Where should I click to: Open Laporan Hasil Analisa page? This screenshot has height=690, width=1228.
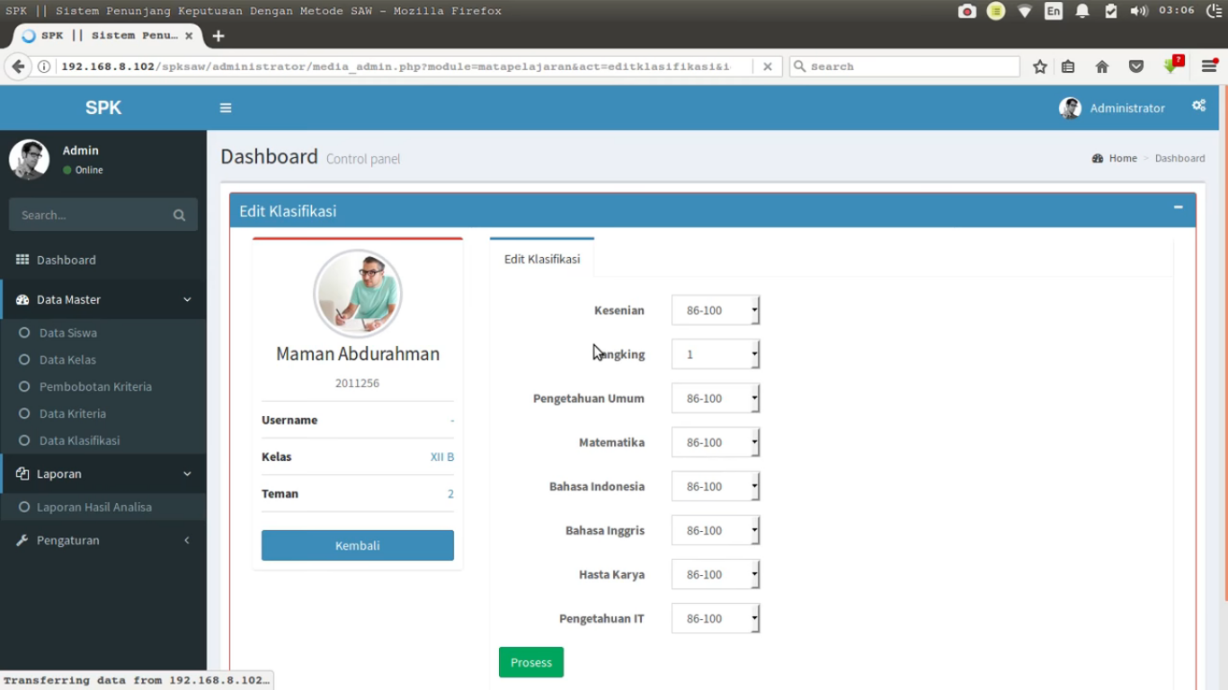[x=93, y=507]
